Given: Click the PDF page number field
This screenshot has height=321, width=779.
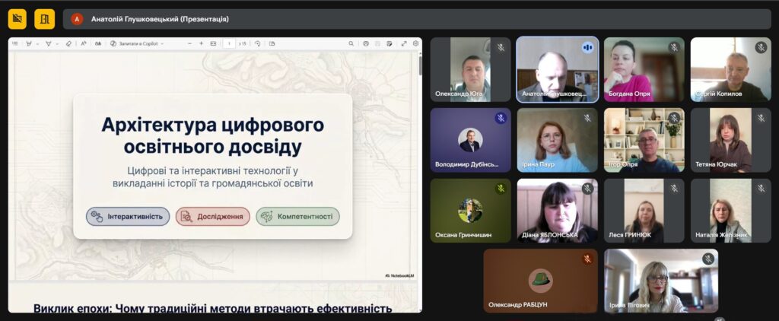Looking at the screenshot, I should coord(229,44).
